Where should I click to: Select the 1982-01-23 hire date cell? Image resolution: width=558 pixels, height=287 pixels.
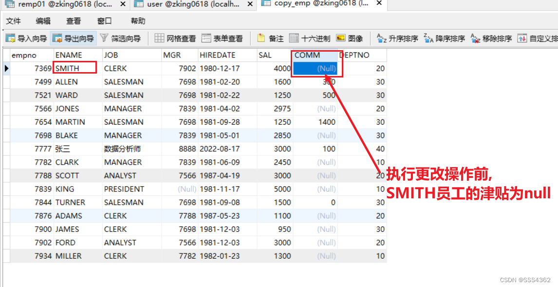[x=227, y=256]
